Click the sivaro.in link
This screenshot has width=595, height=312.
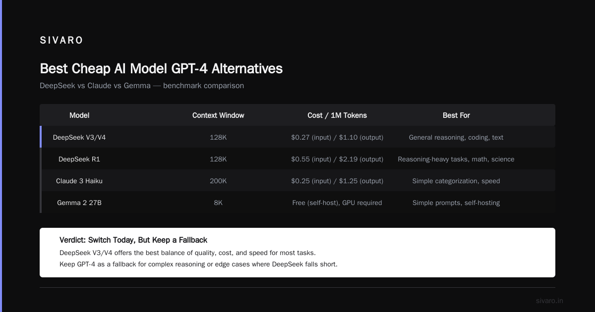(549, 301)
